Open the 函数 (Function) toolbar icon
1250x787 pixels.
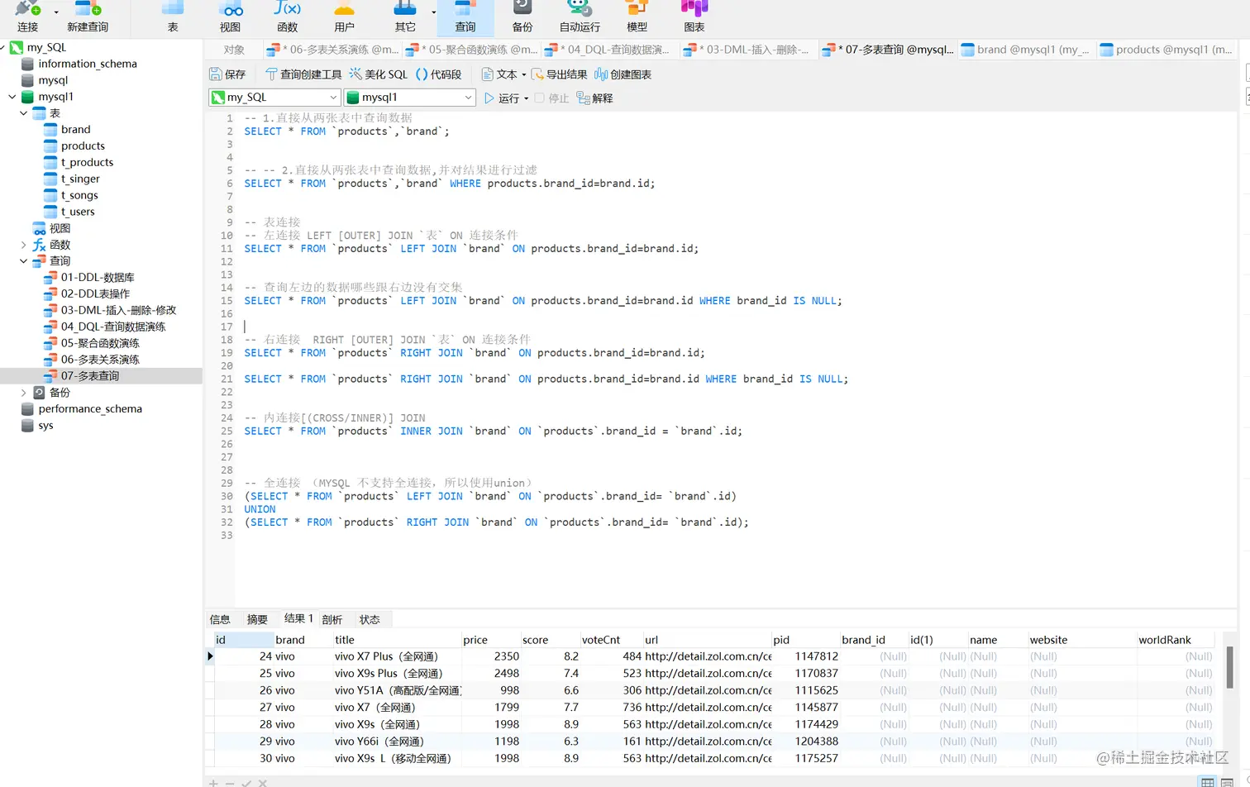pos(288,17)
